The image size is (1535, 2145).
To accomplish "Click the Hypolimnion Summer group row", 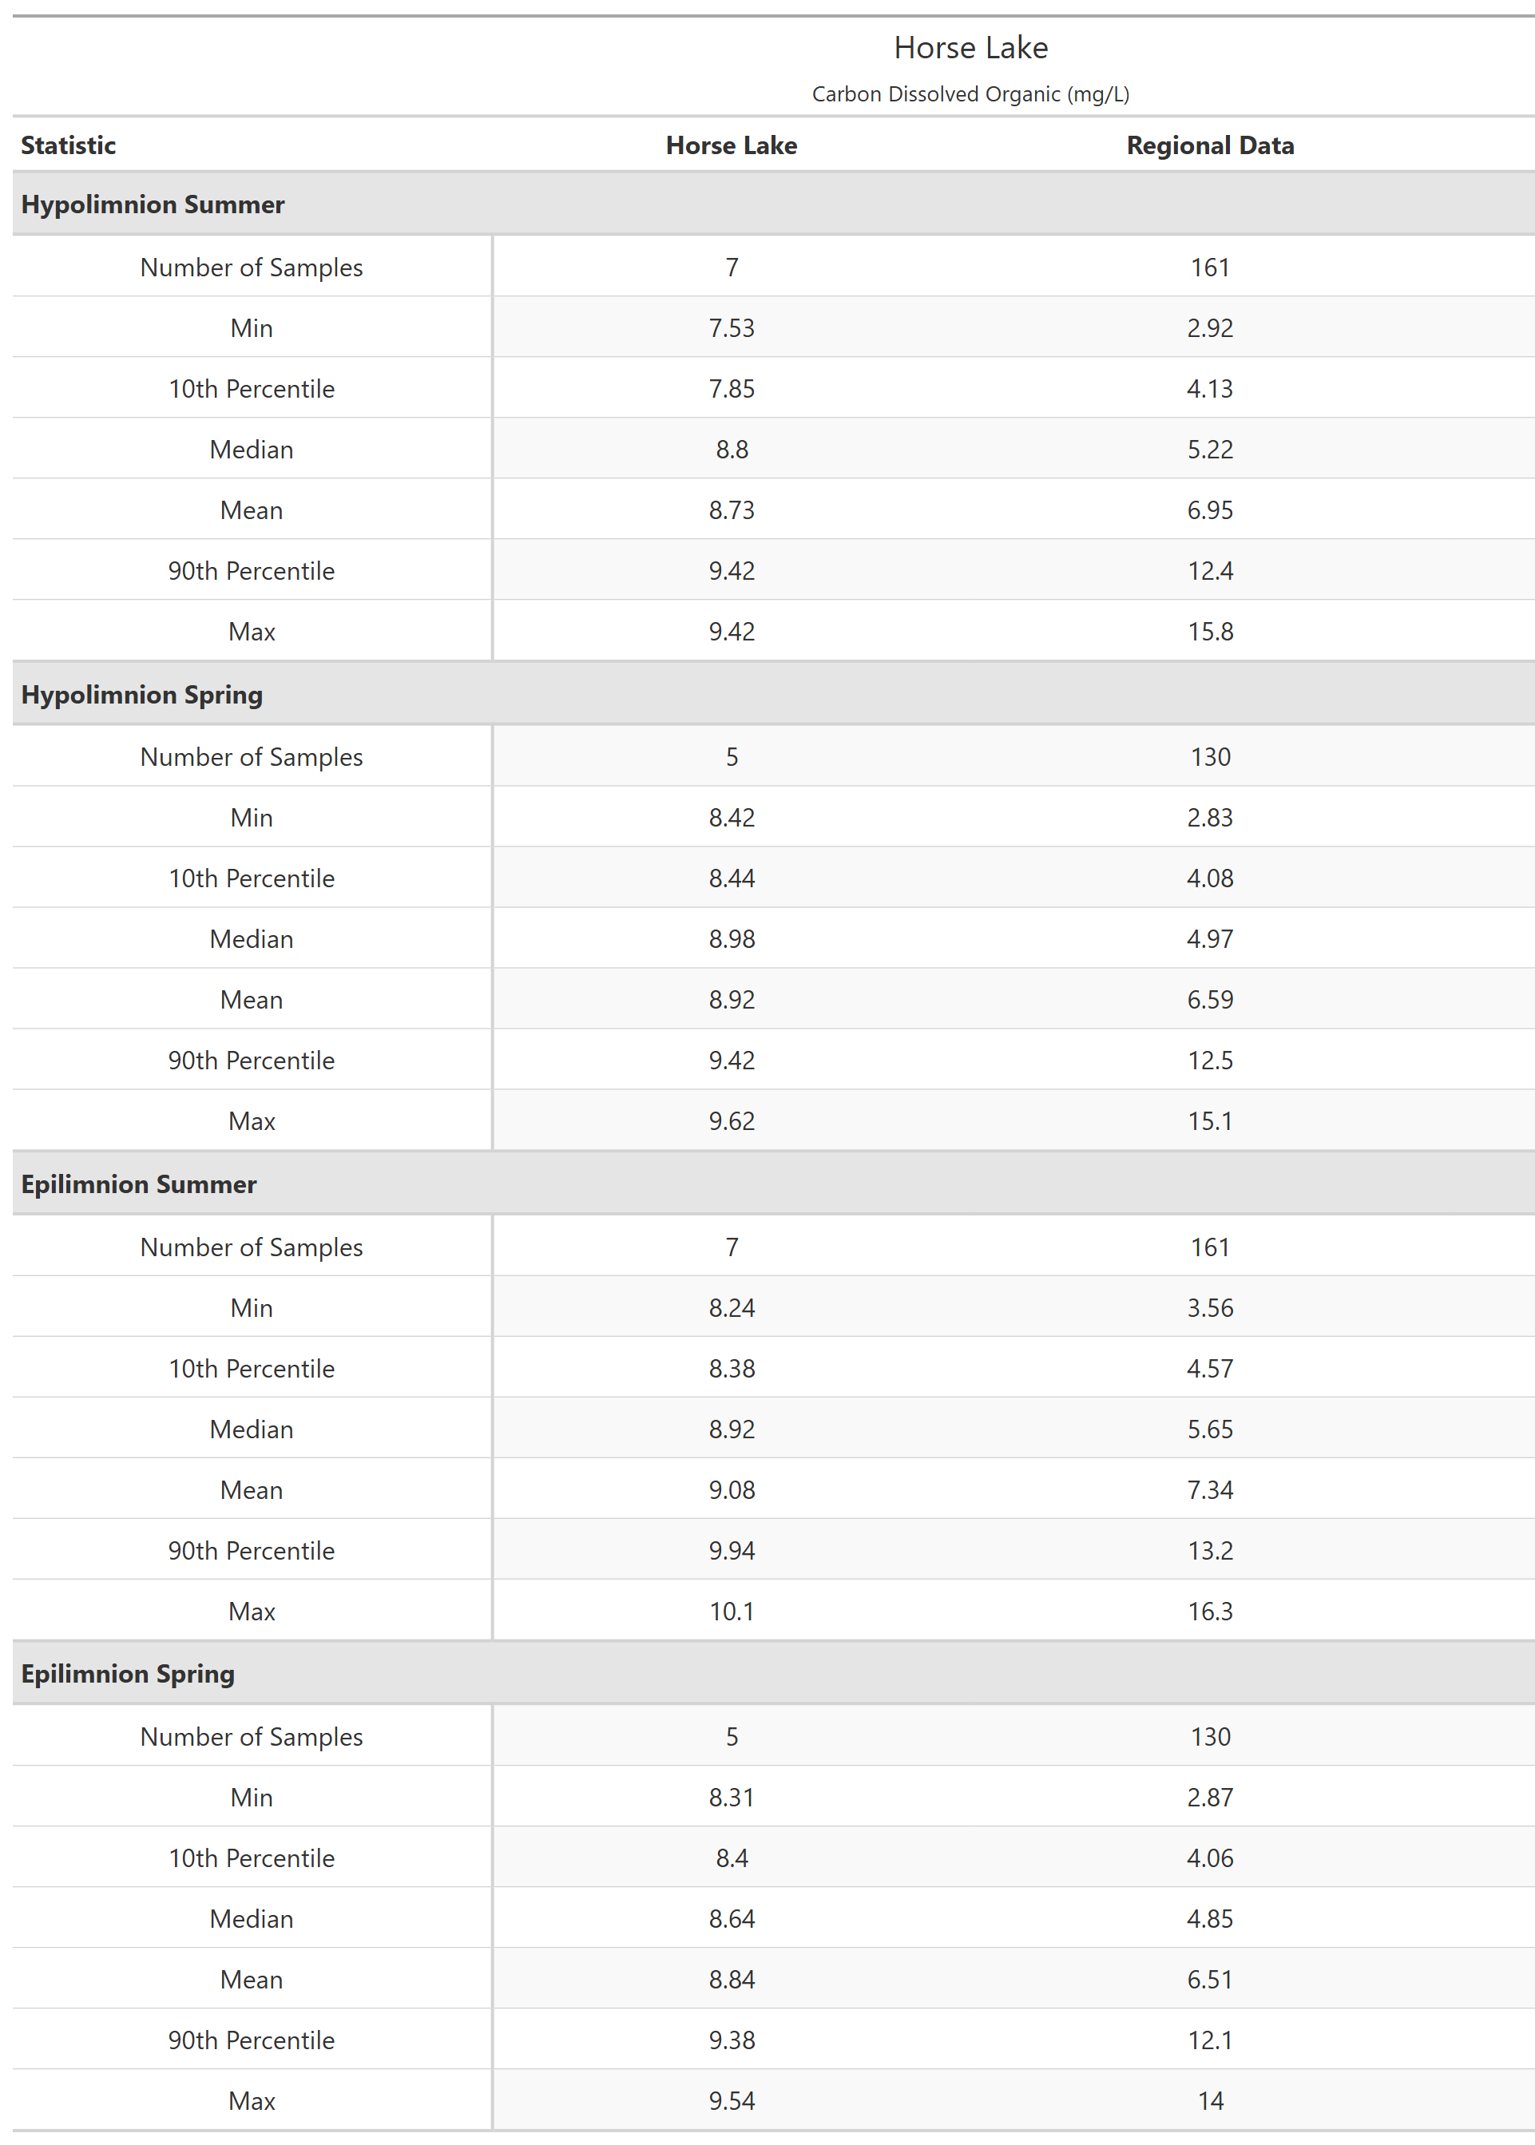I will coord(153,204).
